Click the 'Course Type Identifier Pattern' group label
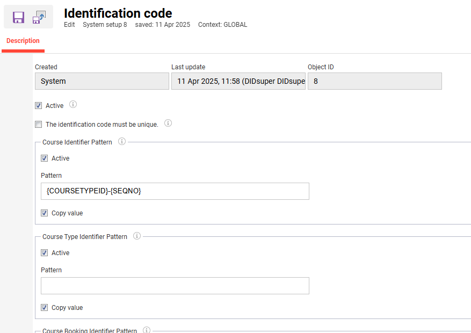Screen dimensions: 471x333 pyautogui.click(x=85, y=237)
